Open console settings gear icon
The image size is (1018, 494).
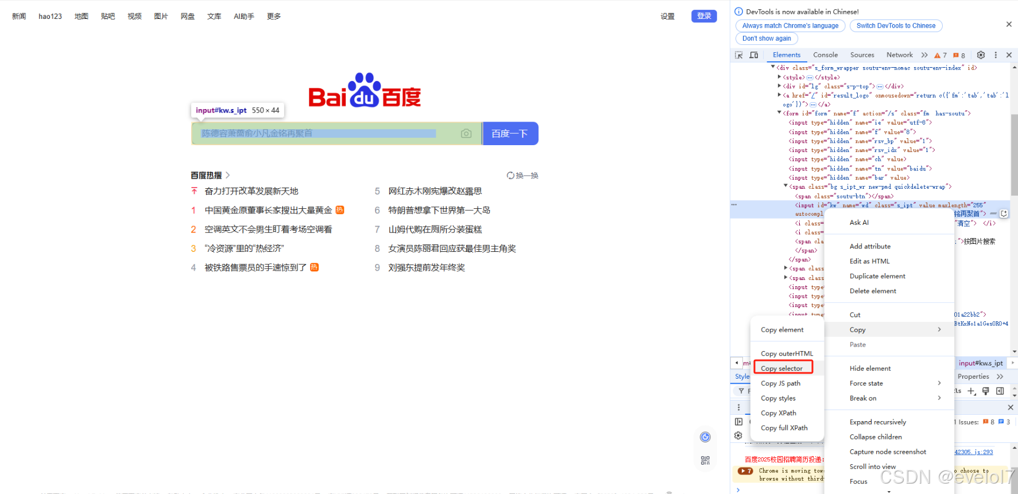[738, 435]
